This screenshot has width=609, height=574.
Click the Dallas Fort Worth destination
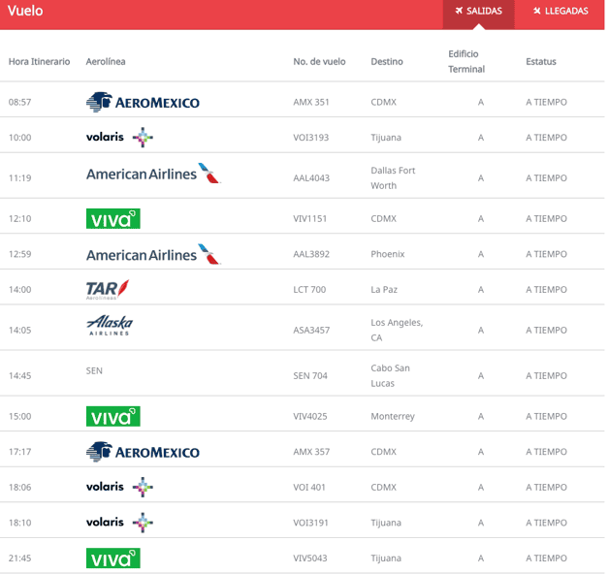coord(393,177)
